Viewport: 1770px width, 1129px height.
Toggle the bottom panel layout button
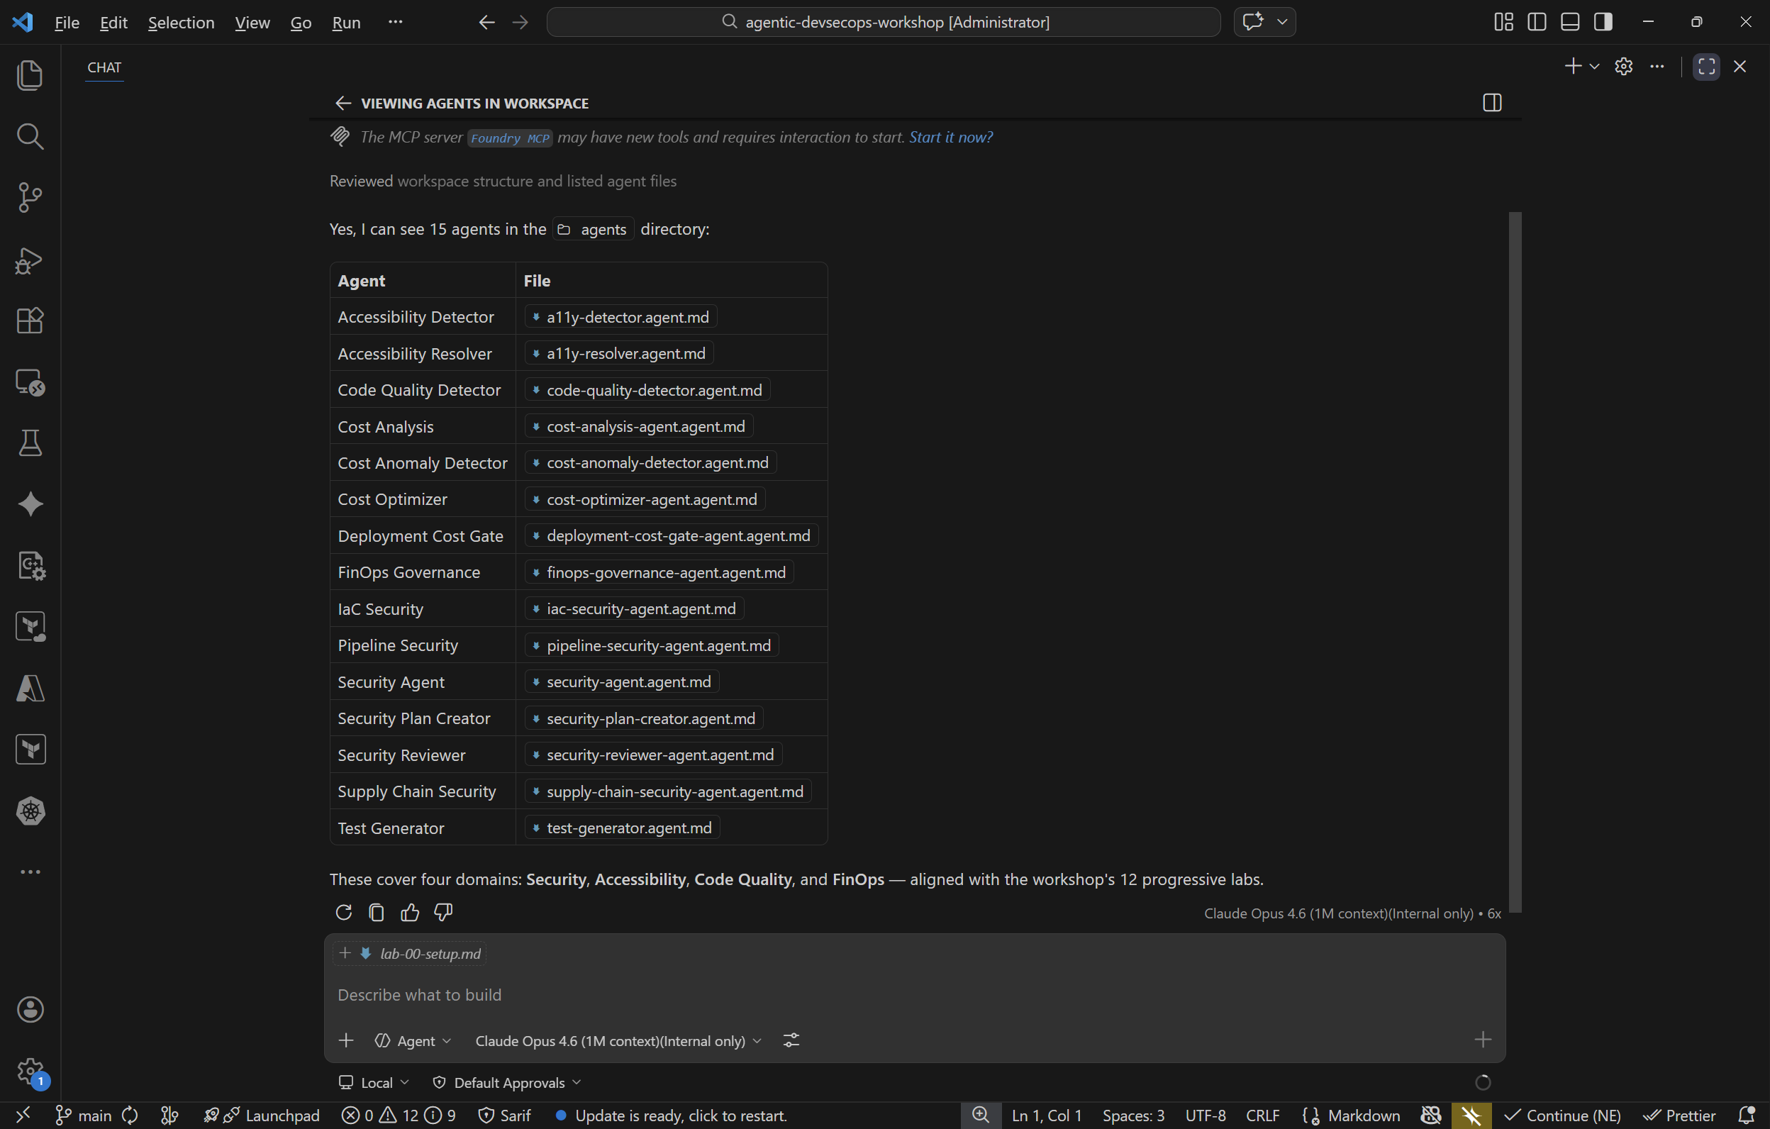pos(1569,22)
